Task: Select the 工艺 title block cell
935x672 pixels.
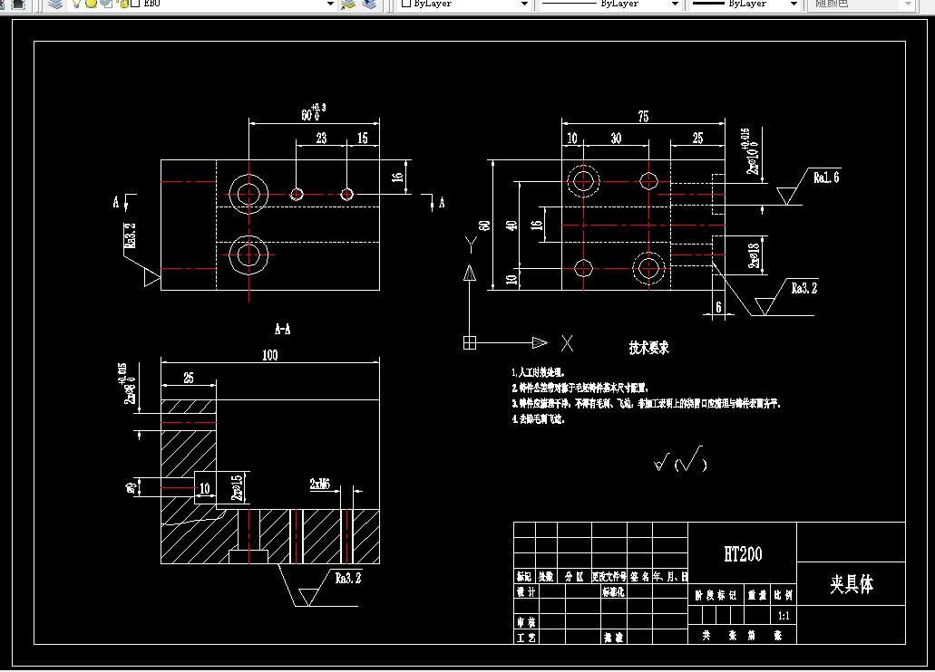Action: pos(526,638)
